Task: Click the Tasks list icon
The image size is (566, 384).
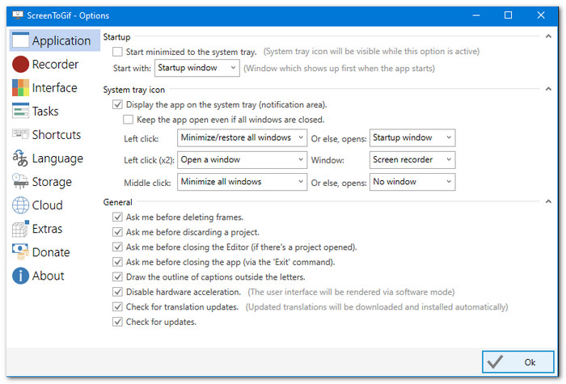Action: [x=20, y=111]
